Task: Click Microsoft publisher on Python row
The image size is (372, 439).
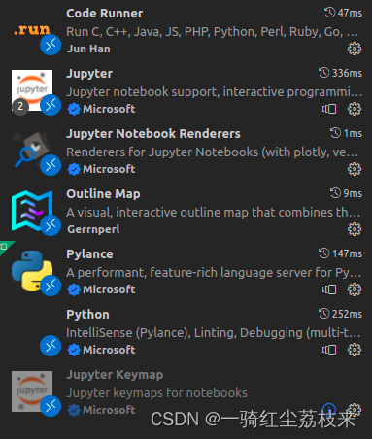Action: click(109, 350)
